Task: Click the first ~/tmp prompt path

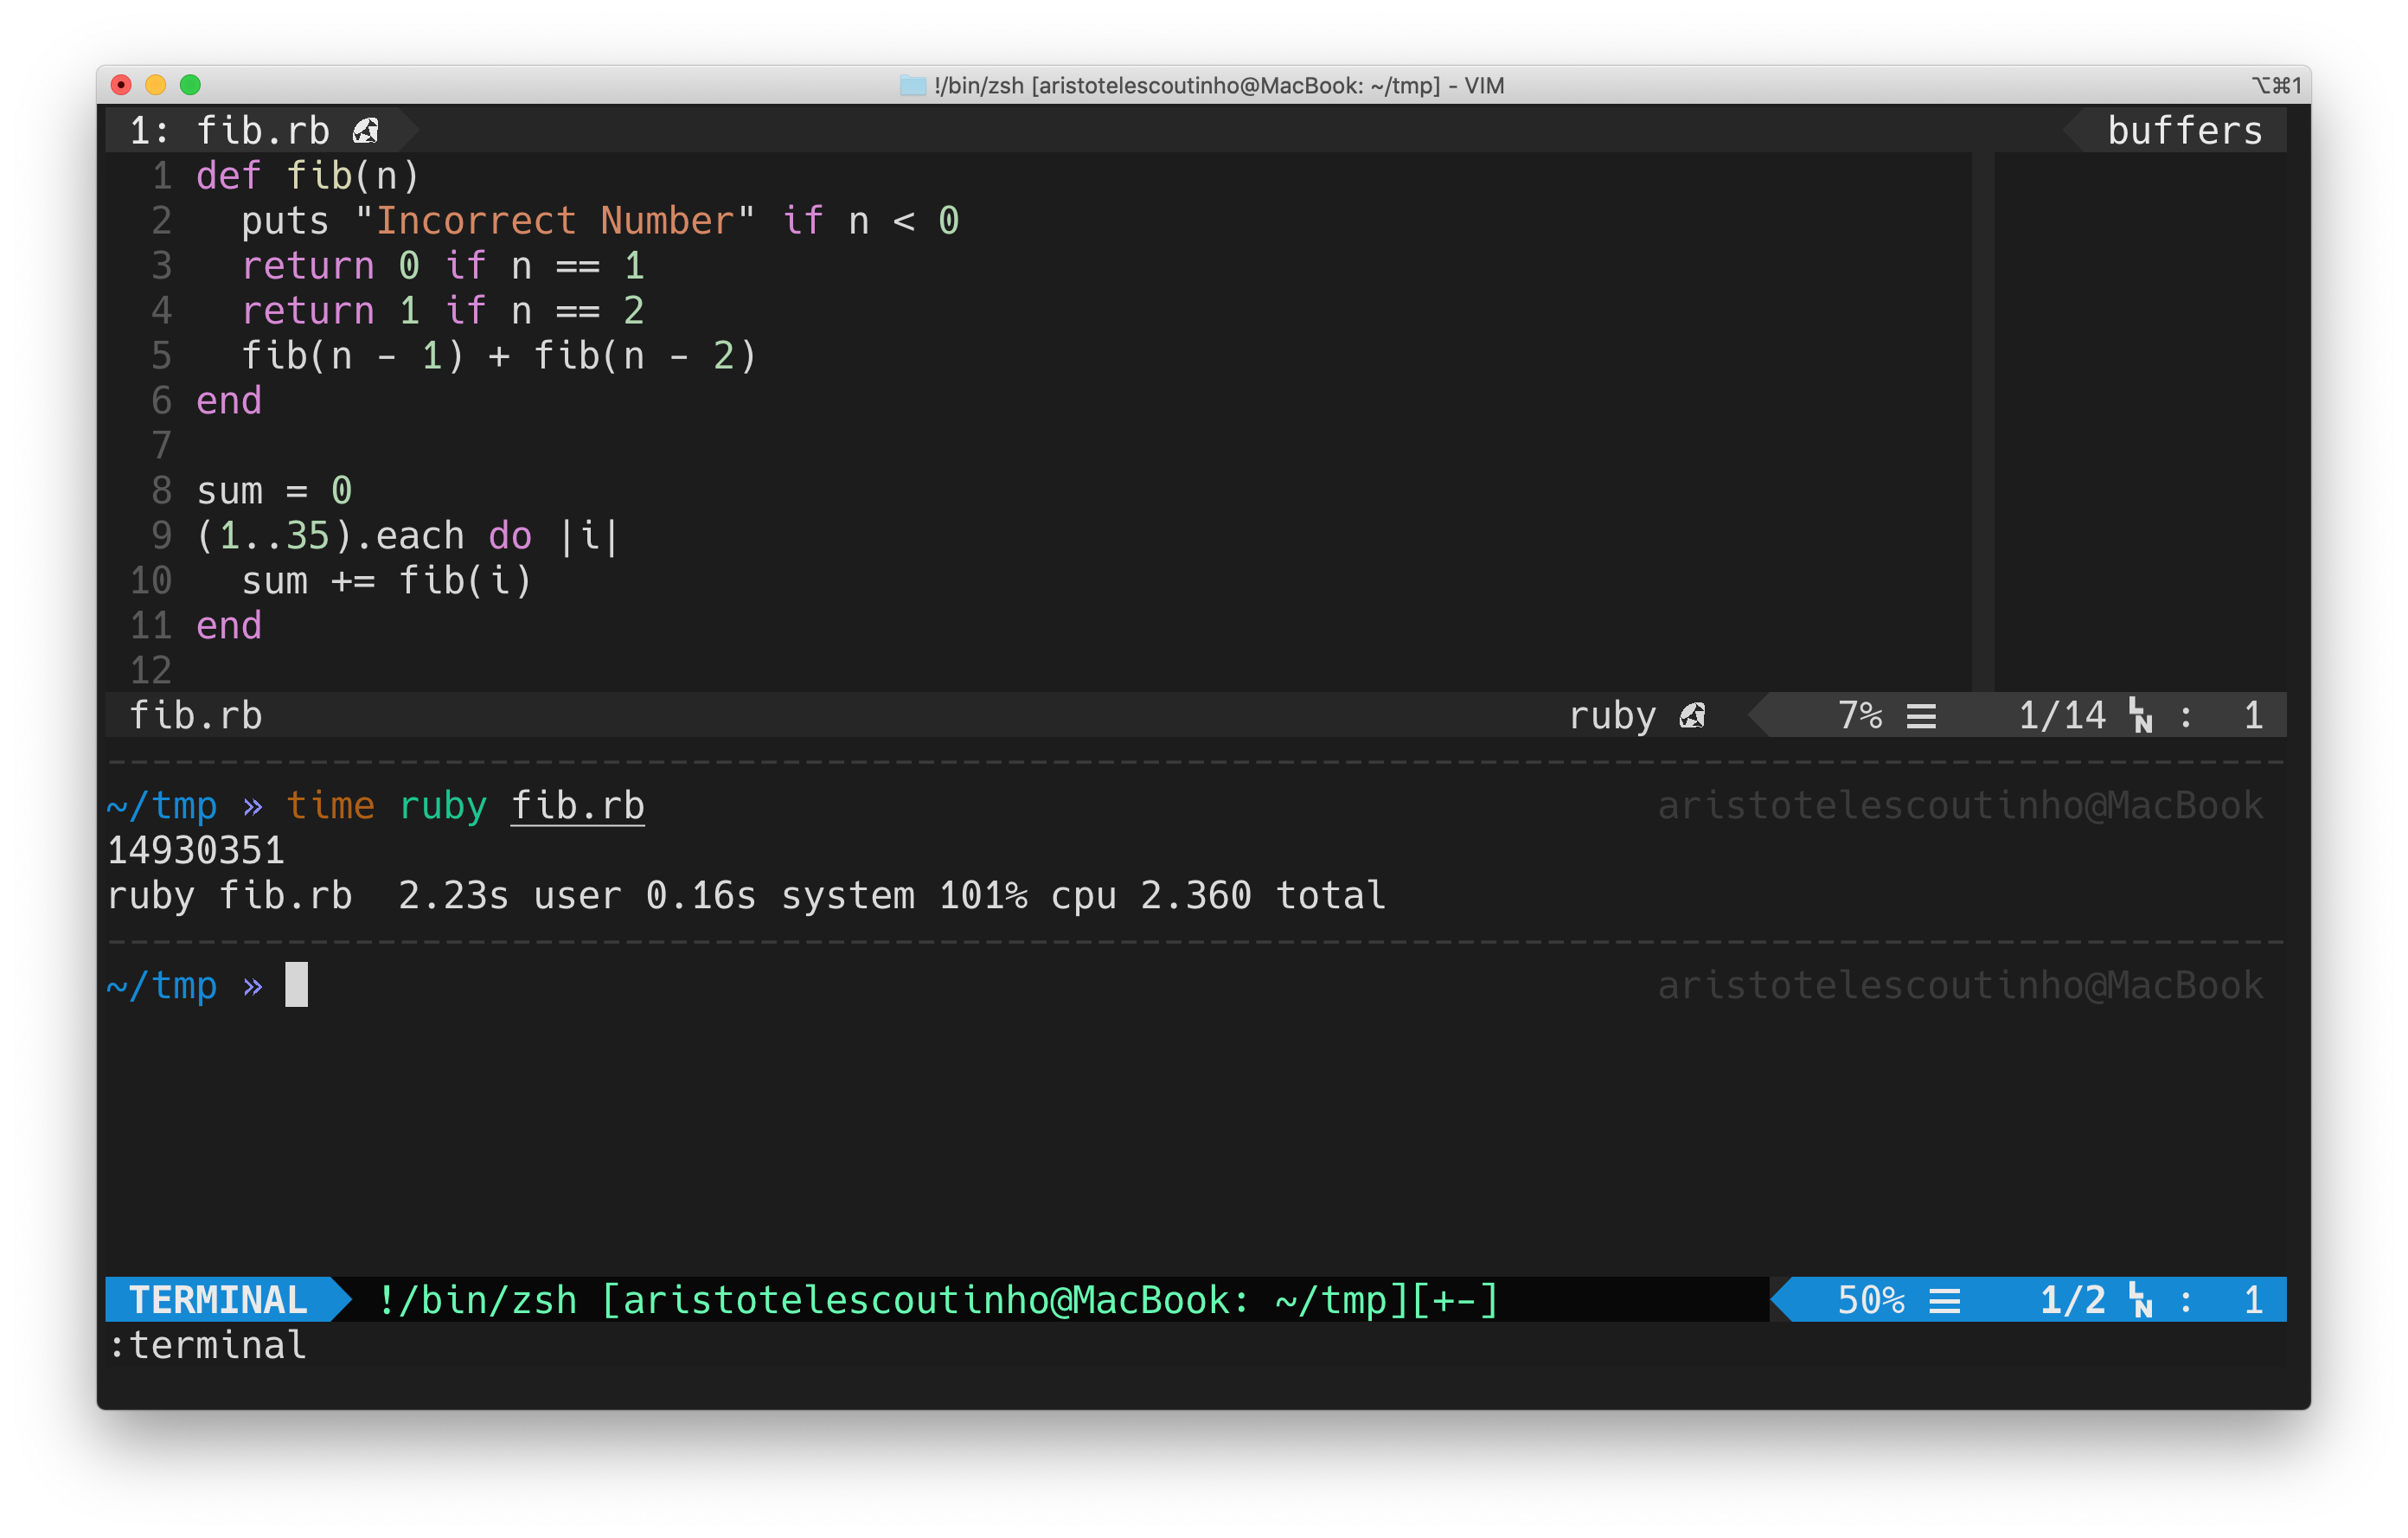Action: 162,806
